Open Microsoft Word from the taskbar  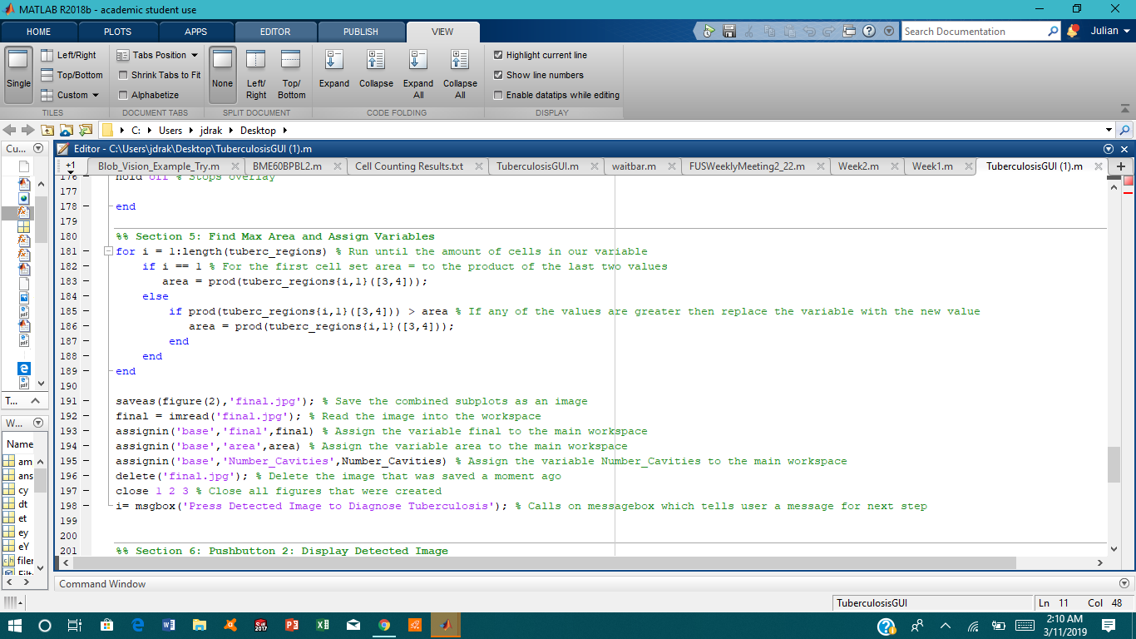click(169, 625)
